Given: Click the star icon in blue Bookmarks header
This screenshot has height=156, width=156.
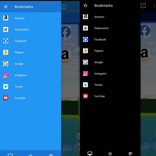Looking at the screenshot, I should (6, 7).
